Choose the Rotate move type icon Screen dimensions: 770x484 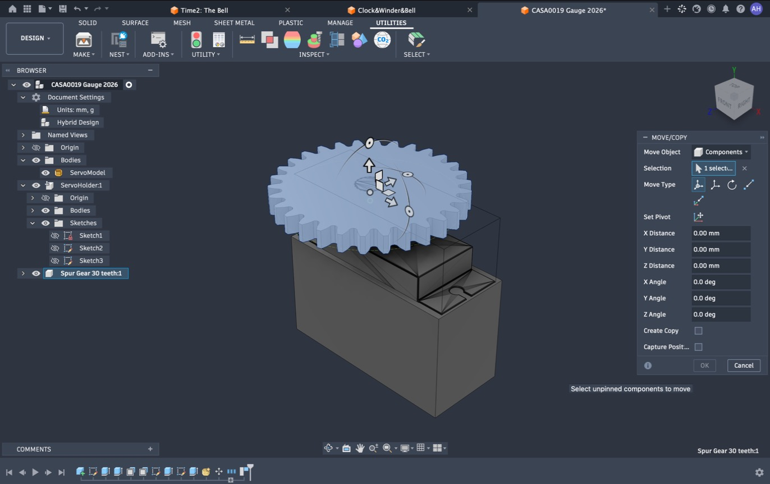[x=732, y=185]
